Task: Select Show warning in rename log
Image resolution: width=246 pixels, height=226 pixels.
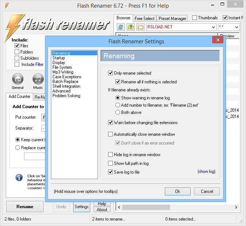Action: [x=118, y=98]
